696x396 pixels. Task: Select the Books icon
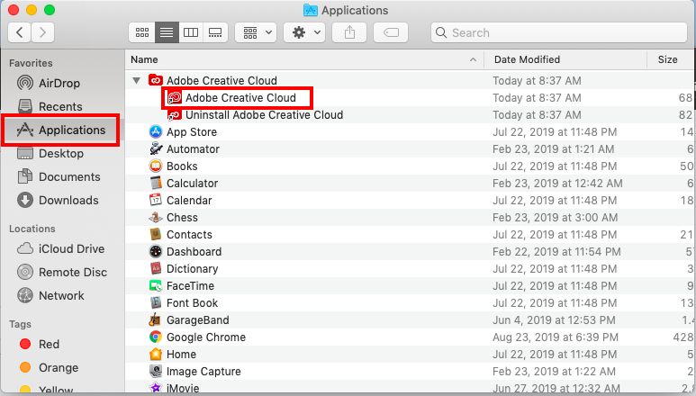156,166
